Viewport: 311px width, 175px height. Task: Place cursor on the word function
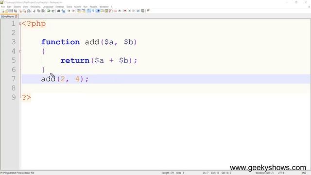[60, 42]
